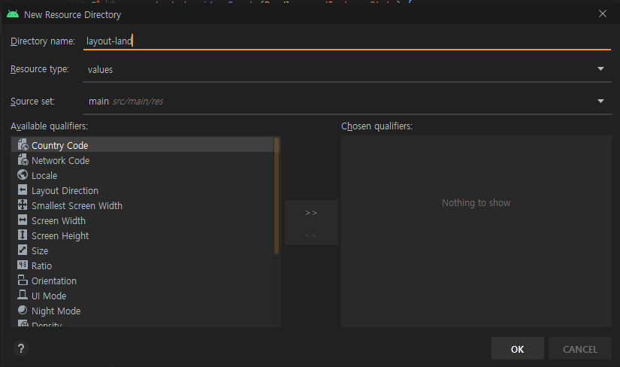Click the Network Code qualifier icon

click(x=23, y=160)
